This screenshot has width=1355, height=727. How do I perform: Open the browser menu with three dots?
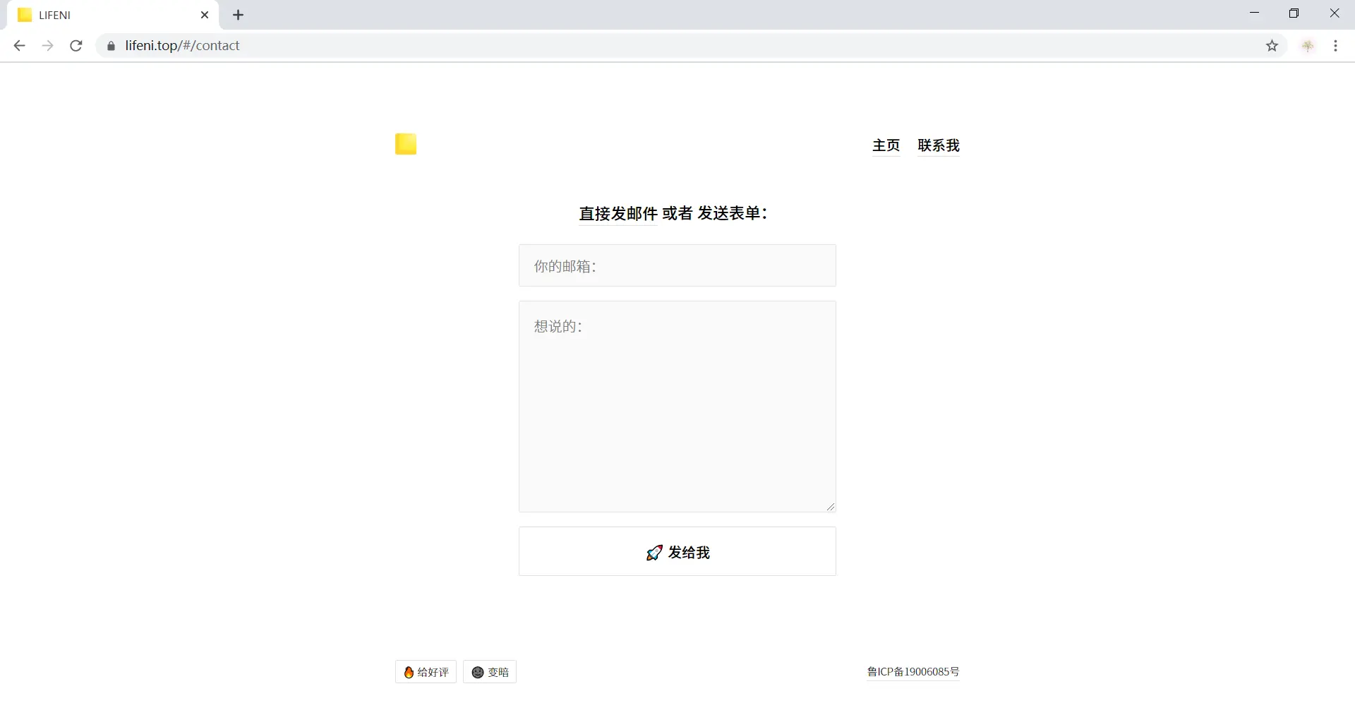click(x=1335, y=45)
